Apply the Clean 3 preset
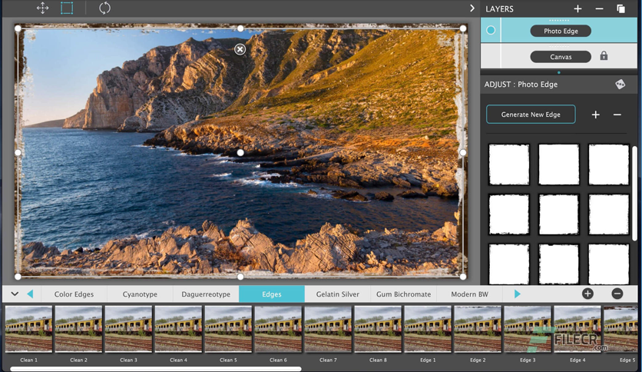This screenshot has width=642, height=372. 128,330
